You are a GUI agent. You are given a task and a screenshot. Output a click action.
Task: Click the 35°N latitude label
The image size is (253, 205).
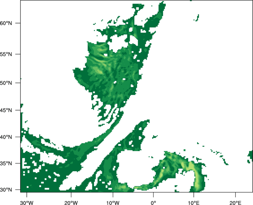(6, 163)
